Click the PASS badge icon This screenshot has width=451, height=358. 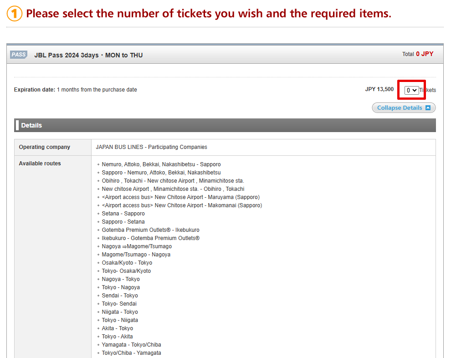(x=19, y=55)
